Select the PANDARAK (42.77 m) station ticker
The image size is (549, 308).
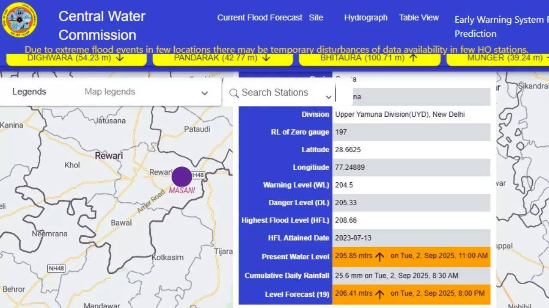223,58
